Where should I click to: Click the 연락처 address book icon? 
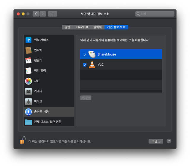[28, 50]
